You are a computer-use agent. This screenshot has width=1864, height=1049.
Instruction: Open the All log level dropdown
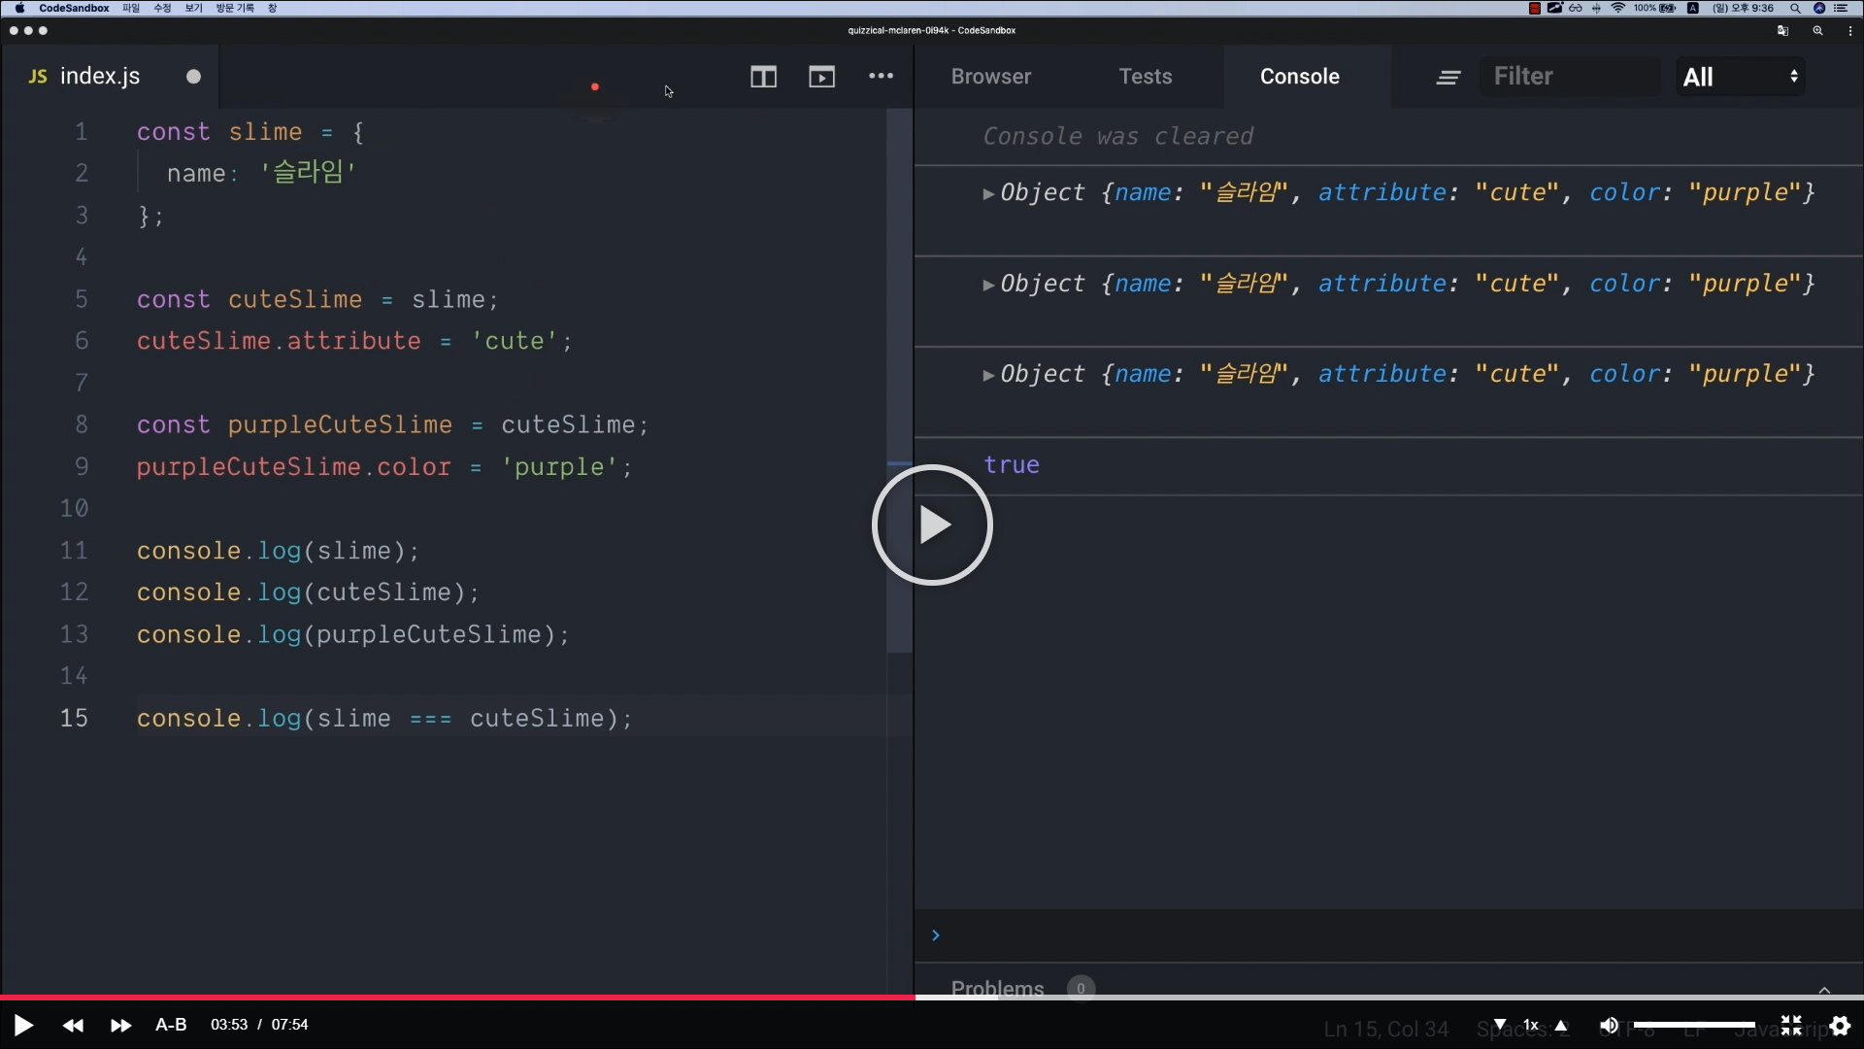click(x=1740, y=77)
